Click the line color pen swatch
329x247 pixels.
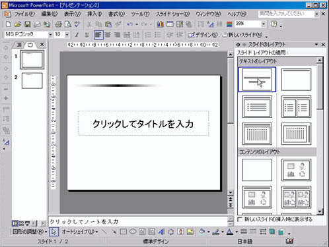click(216, 232)
